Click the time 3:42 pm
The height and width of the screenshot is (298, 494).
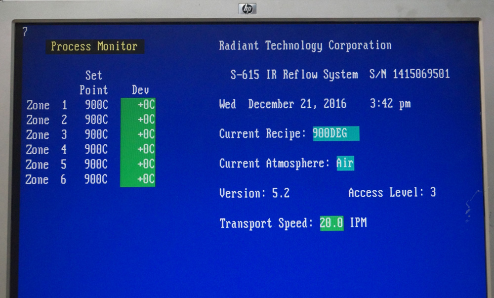[390, 103]
